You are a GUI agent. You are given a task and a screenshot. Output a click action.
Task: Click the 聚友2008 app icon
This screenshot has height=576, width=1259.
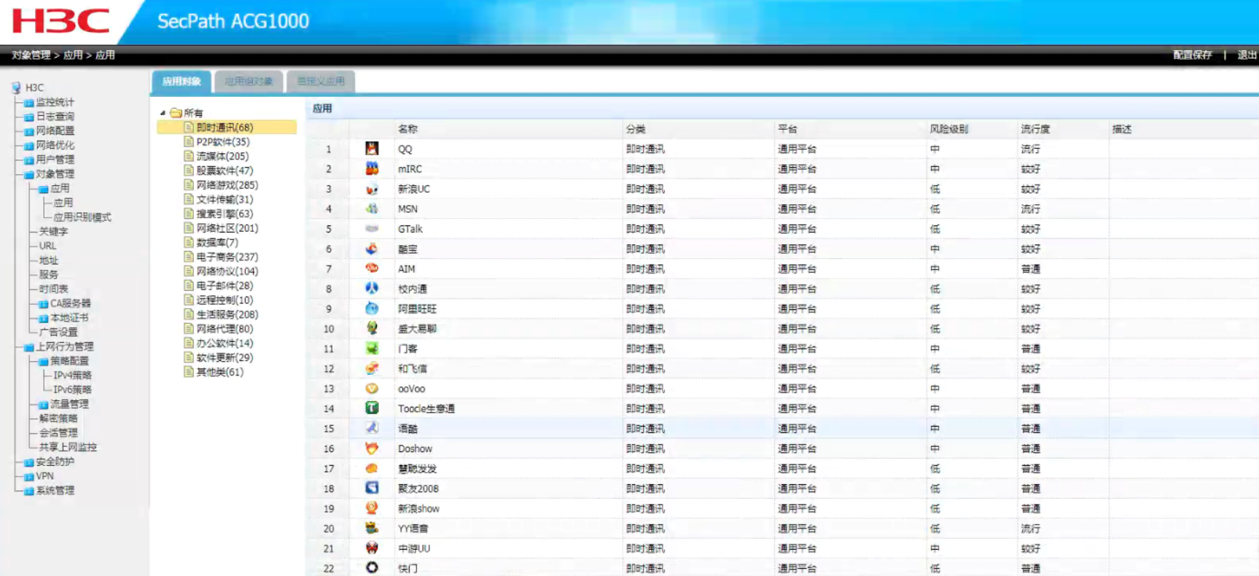(x=372, y=488)
